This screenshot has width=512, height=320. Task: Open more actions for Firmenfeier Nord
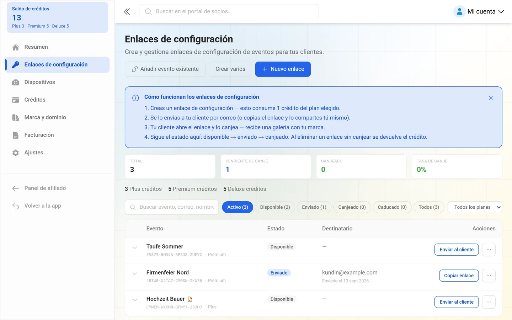tap(489, 276)
